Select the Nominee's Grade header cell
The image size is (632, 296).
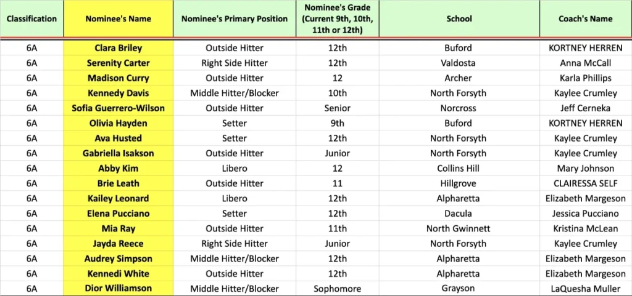pyautogui.click(x=338, y=19)
